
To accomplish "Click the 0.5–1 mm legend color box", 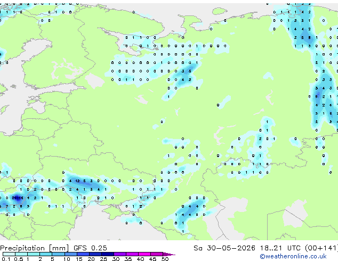I will [21, 254].
